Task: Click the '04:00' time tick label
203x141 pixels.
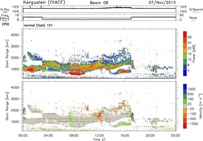Action: [48, 136]
